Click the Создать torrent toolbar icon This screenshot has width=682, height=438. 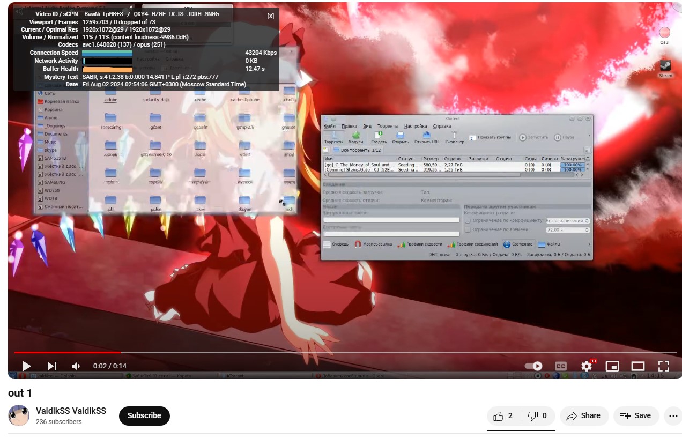tap(379, 138)
